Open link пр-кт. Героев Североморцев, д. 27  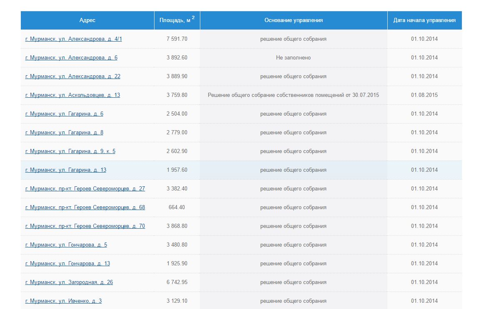(85, 188)
